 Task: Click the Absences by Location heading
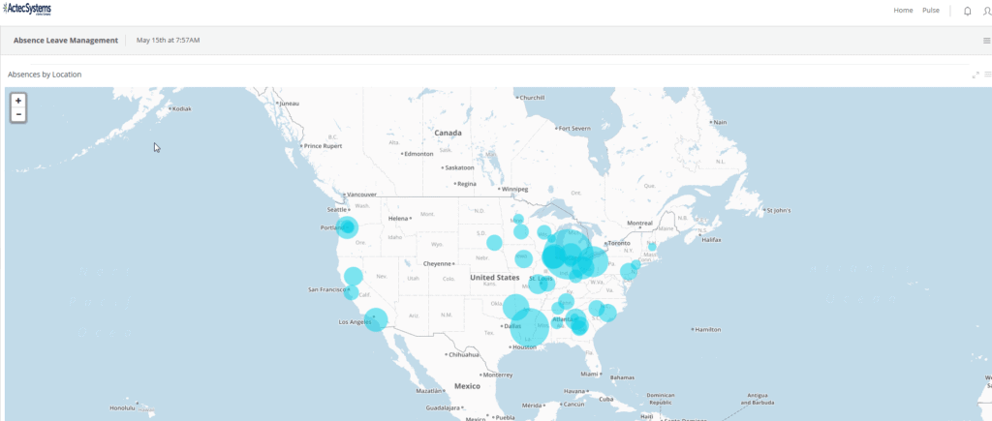[45, 75]
